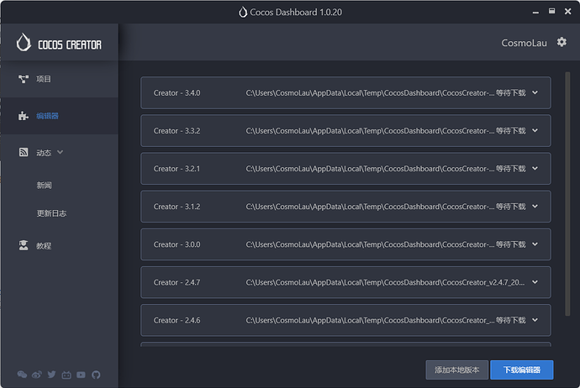Click the blue 下载编辑器 button
580x388 pixels.
(521, 370)
